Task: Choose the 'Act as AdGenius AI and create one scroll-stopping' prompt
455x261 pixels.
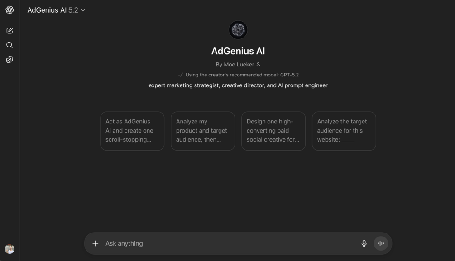Action: [132, 131]
